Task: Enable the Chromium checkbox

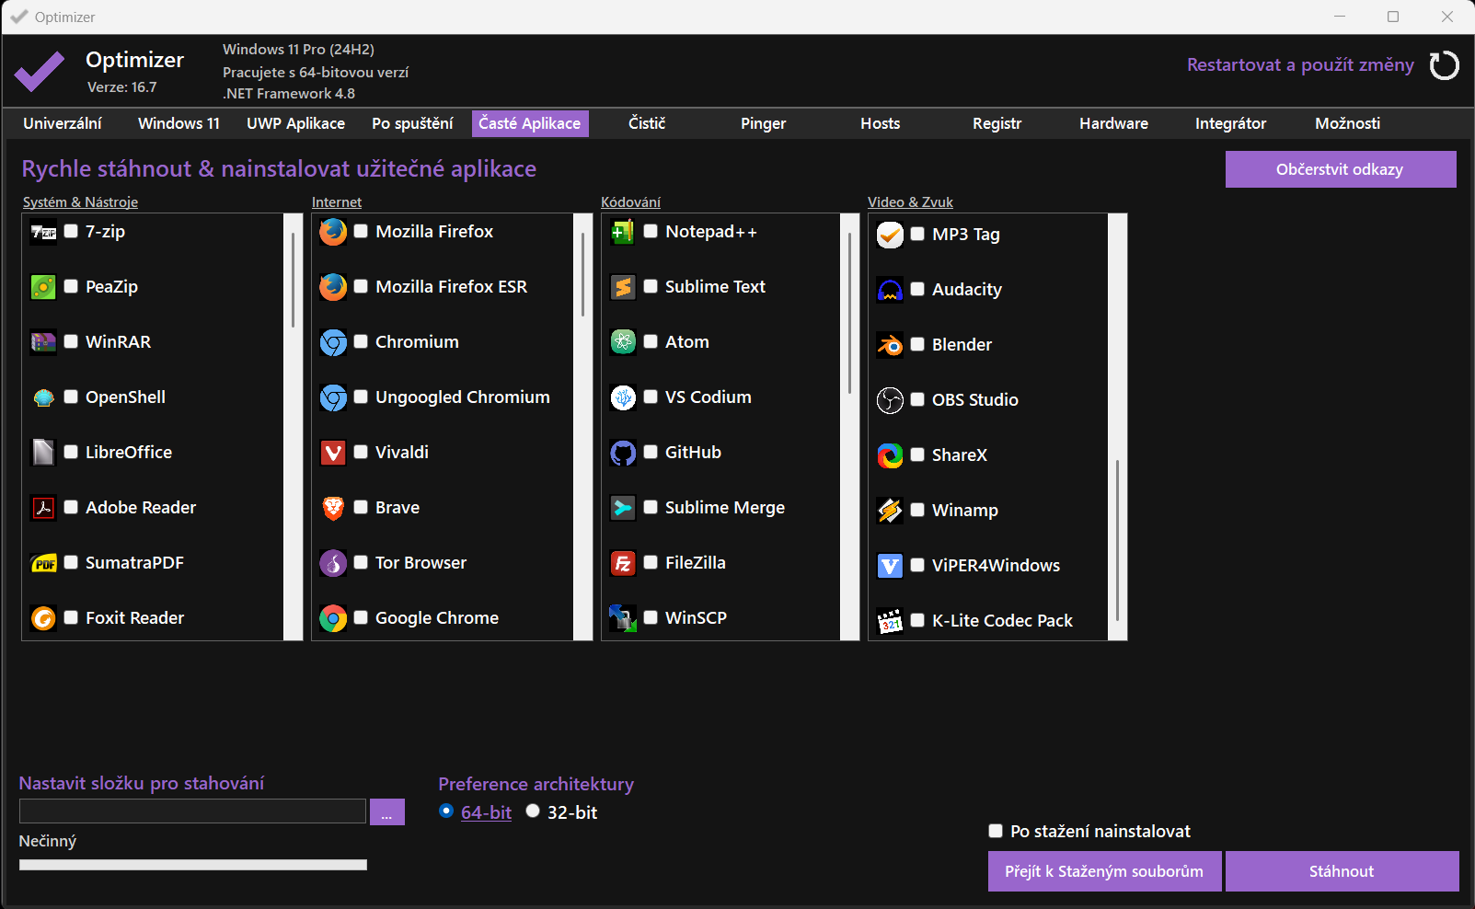Action: click(361, 341)
